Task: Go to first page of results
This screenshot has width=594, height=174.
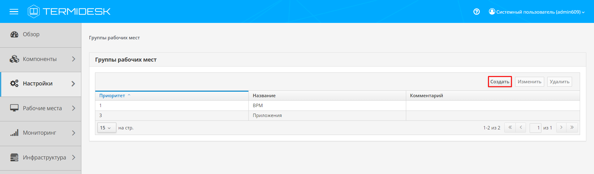Action: click(x=510, y=128)
